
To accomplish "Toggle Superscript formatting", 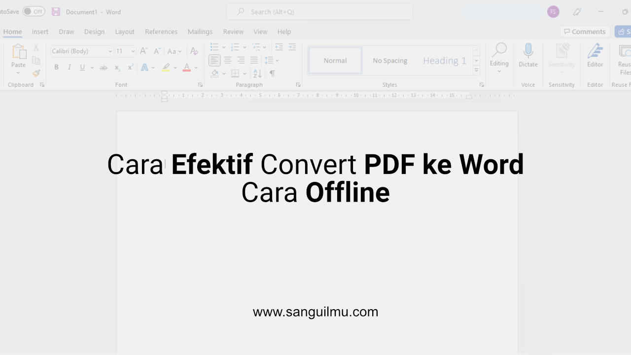I will [x=130, y=68].
